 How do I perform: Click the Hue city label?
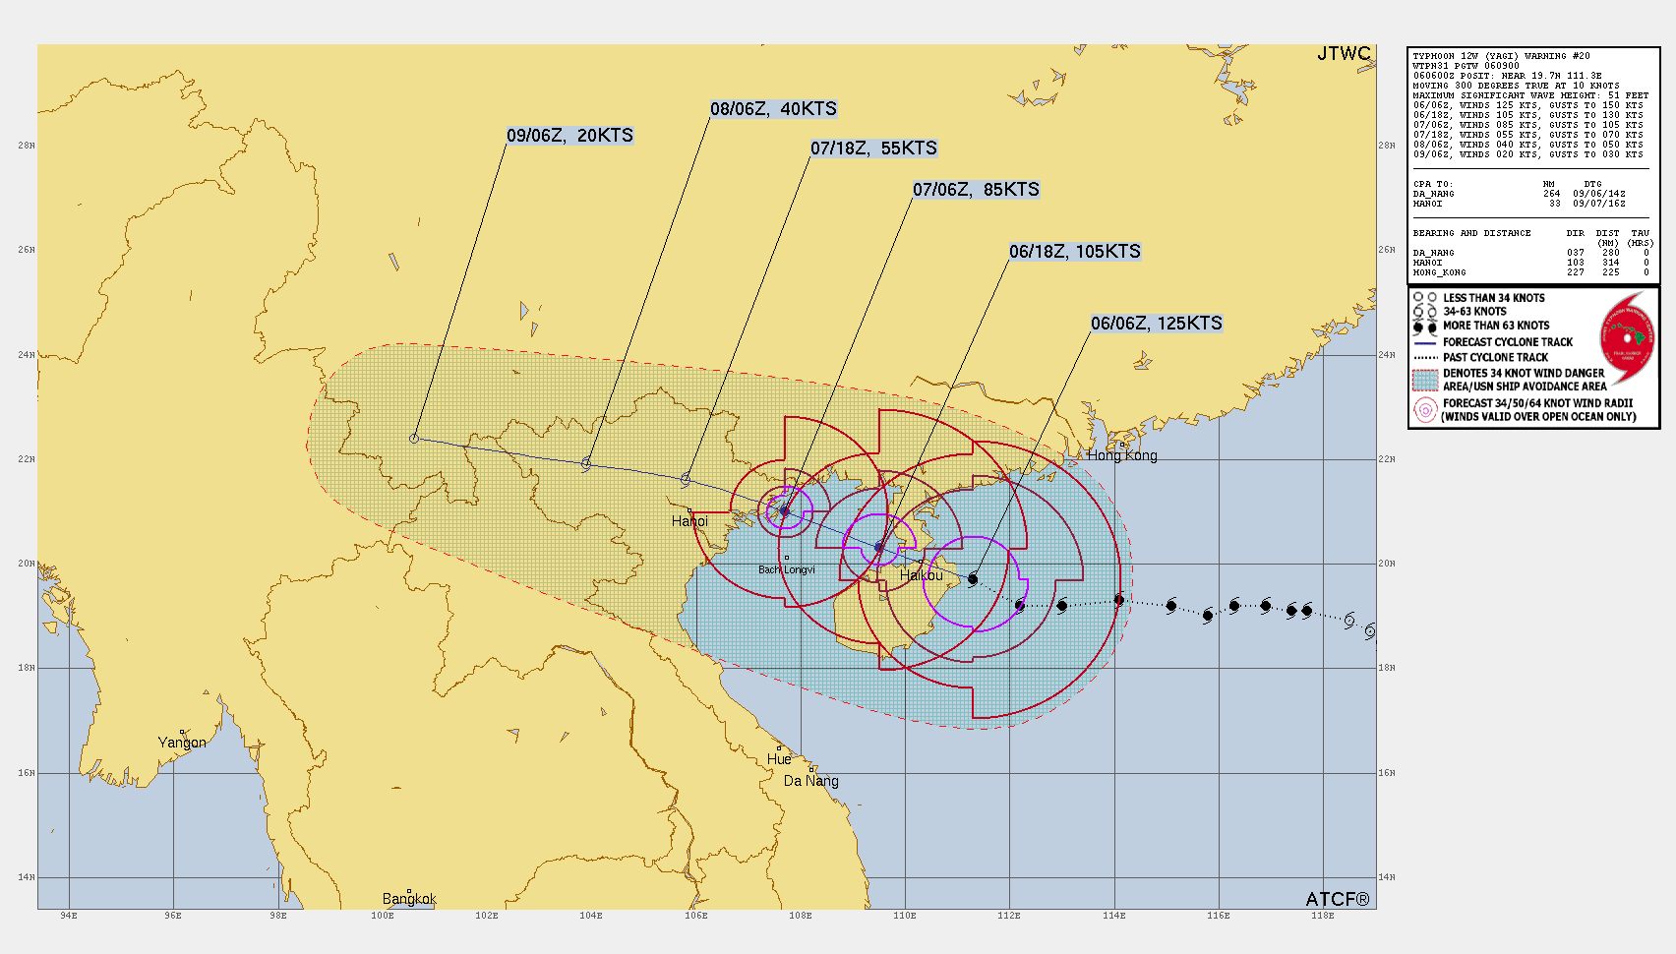779,759
